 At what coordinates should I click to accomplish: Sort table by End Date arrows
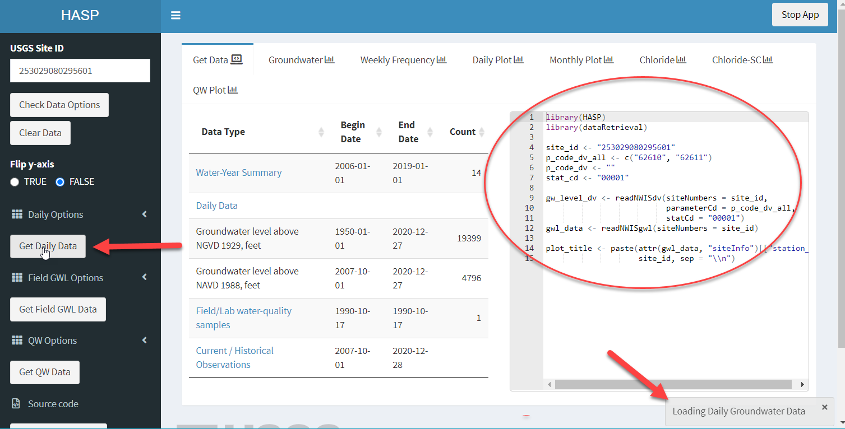430,132
